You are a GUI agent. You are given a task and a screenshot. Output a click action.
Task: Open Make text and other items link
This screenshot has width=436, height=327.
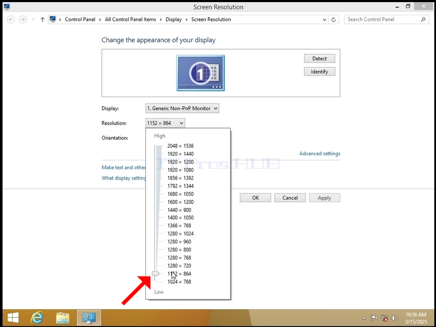123,168
